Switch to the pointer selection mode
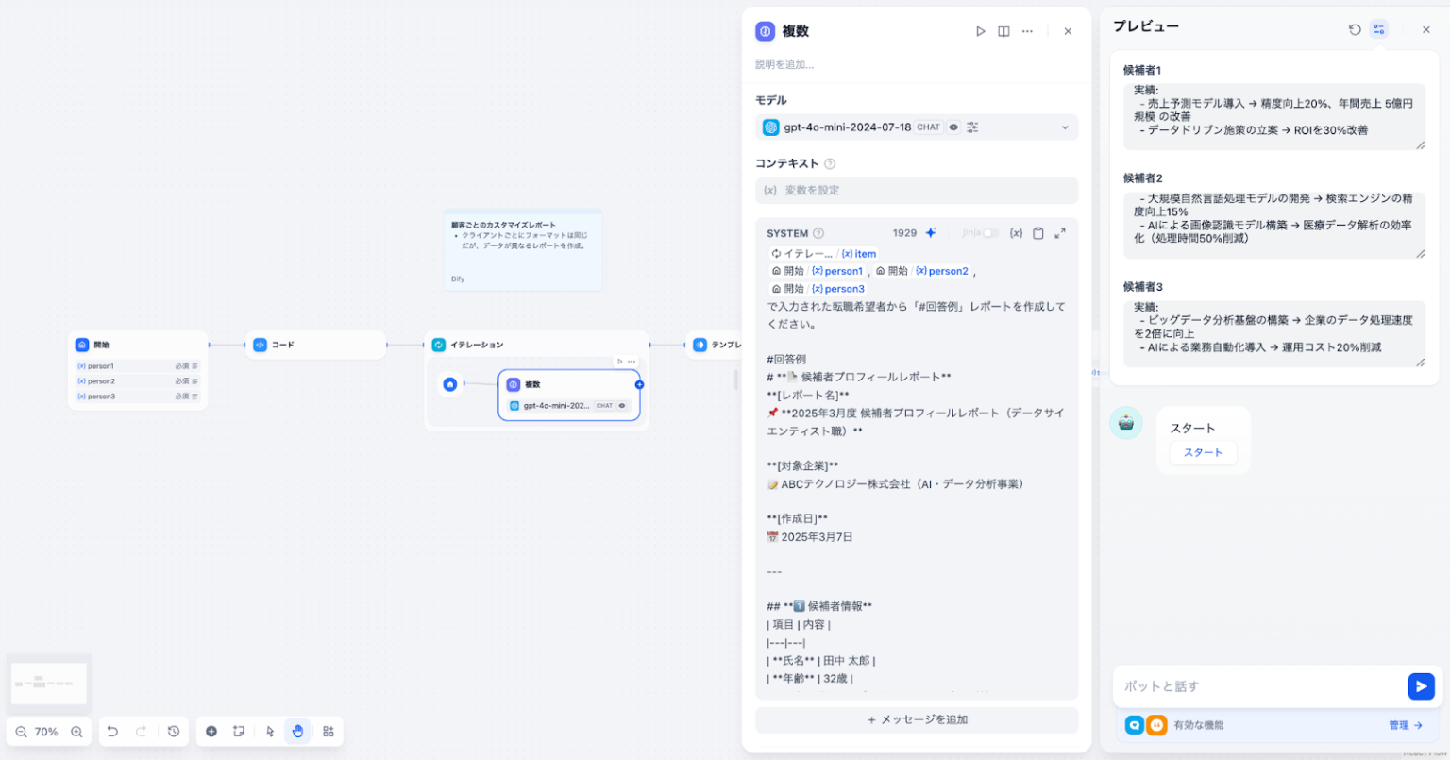1450x760 pixels. (269, 731)
